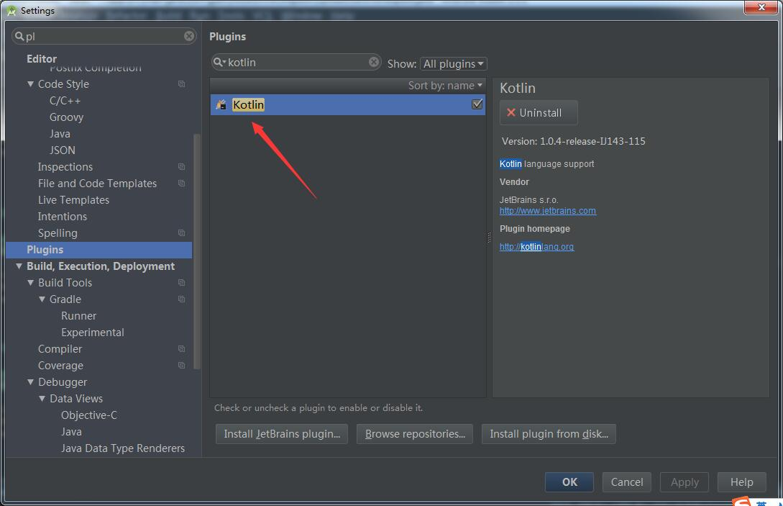Open Help for settings
Screen dimensions: 783x506
741,482
